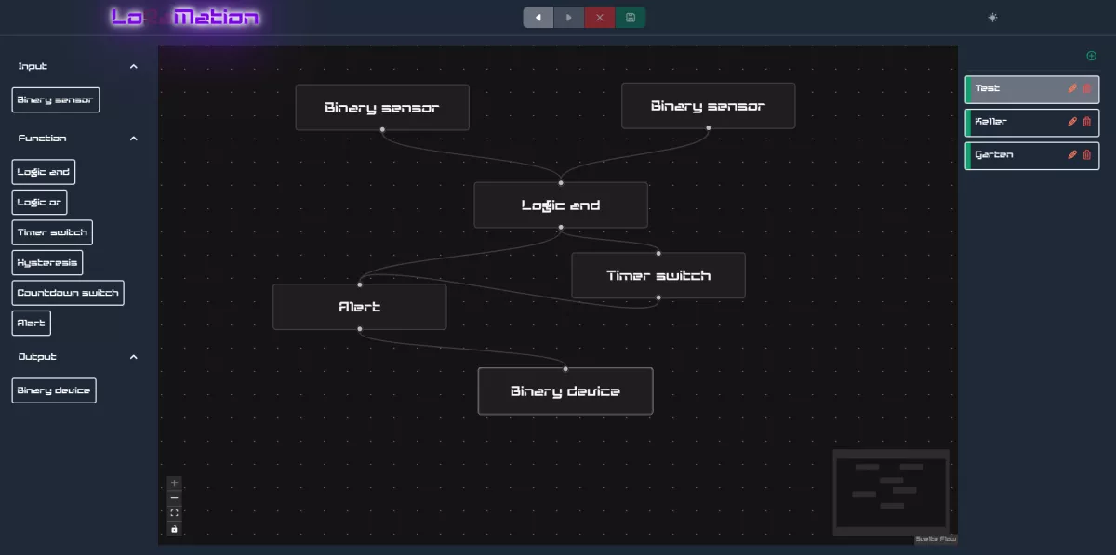This screenshot has height=555, width=1116.
Task: Collapse the Function section
Action: point(133,138)
